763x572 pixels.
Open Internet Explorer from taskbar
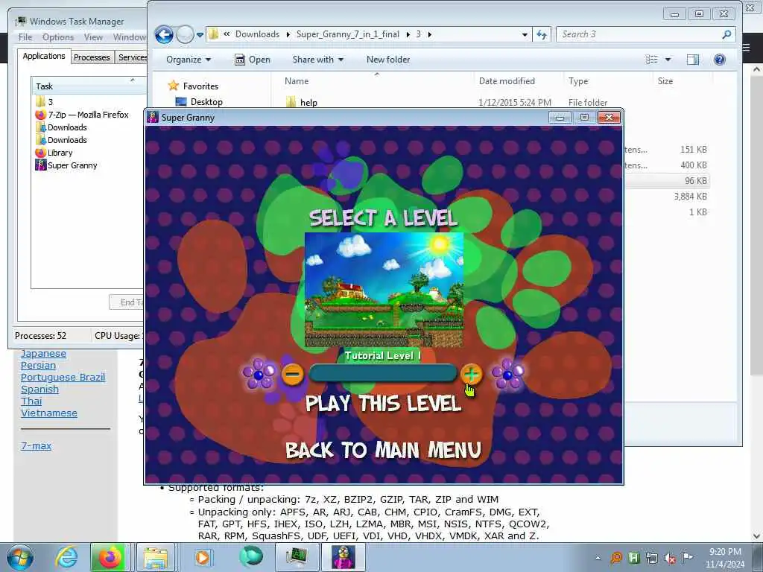(x=66, y=557)
